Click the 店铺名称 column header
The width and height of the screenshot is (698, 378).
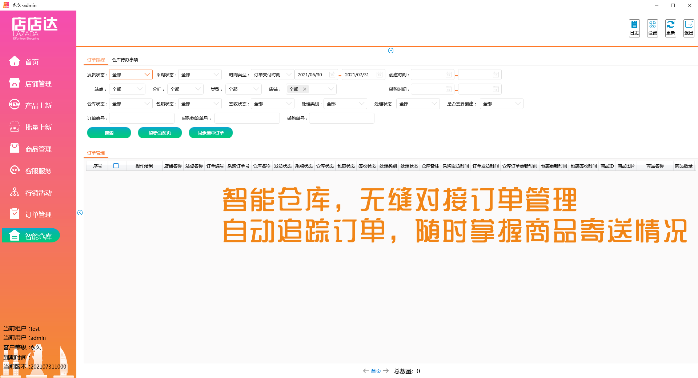(x=173, y=166)
